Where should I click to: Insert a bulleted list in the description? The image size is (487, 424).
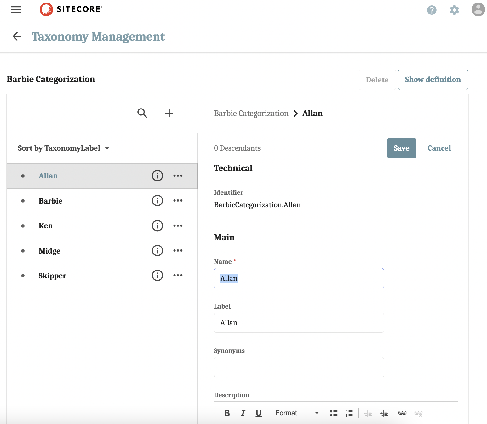333,413
